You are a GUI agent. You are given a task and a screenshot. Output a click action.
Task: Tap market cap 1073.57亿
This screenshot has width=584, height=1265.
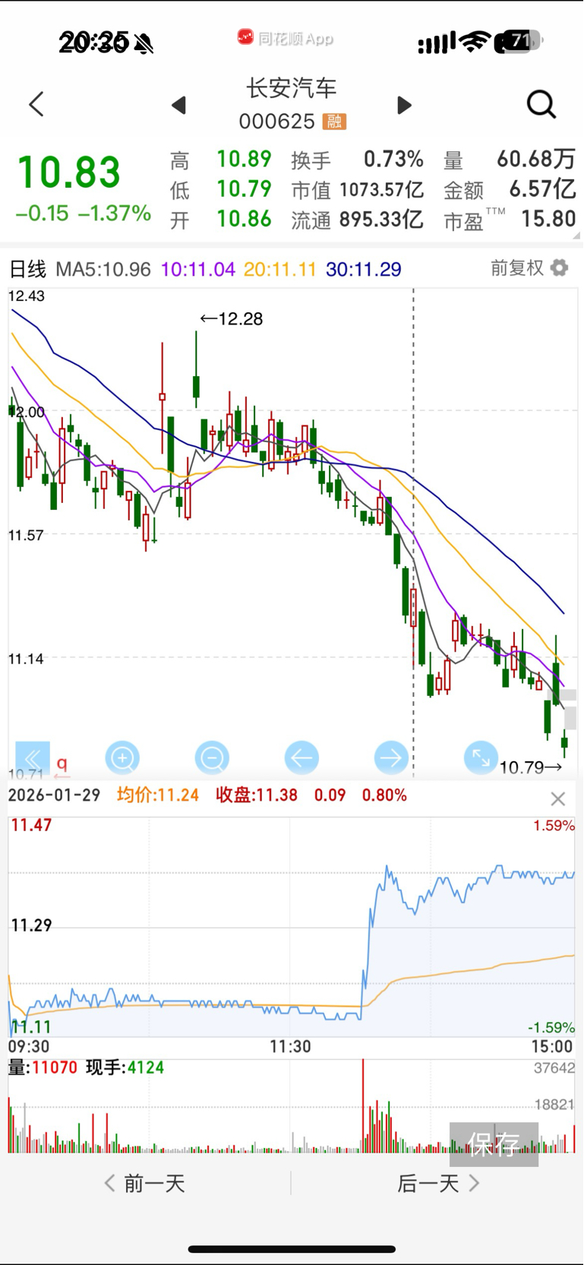click(x=381, y=189)
